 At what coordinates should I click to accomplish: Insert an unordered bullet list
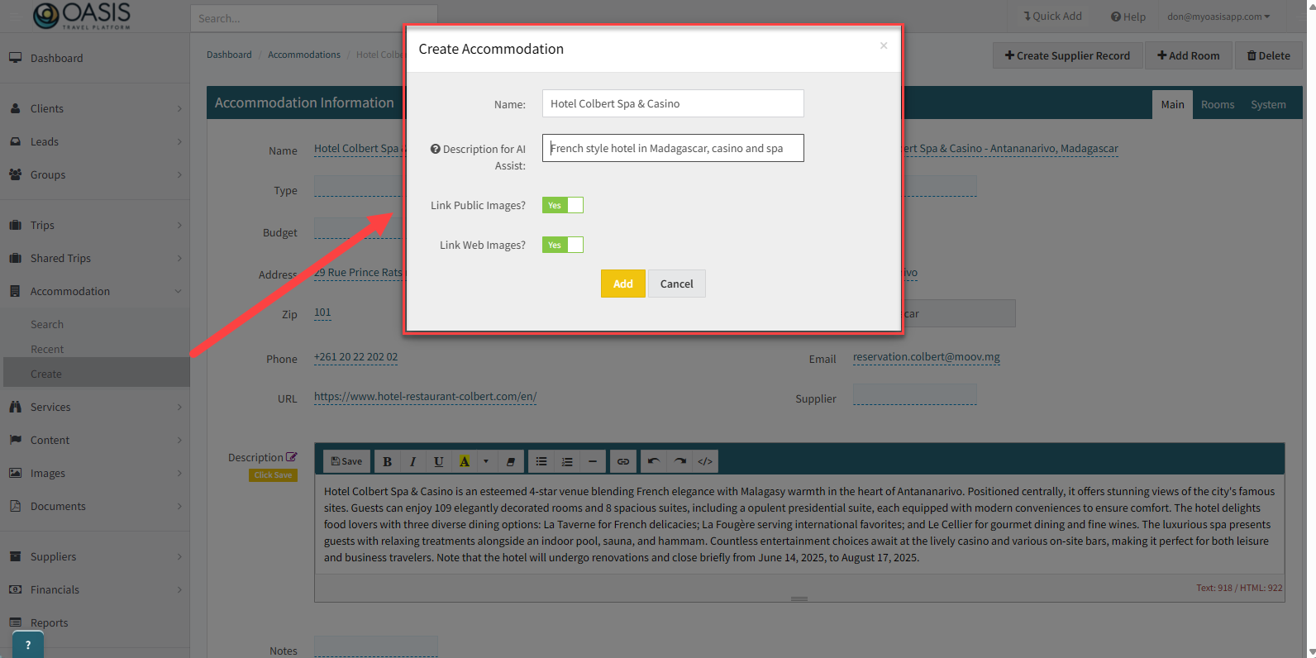point(541,461)
